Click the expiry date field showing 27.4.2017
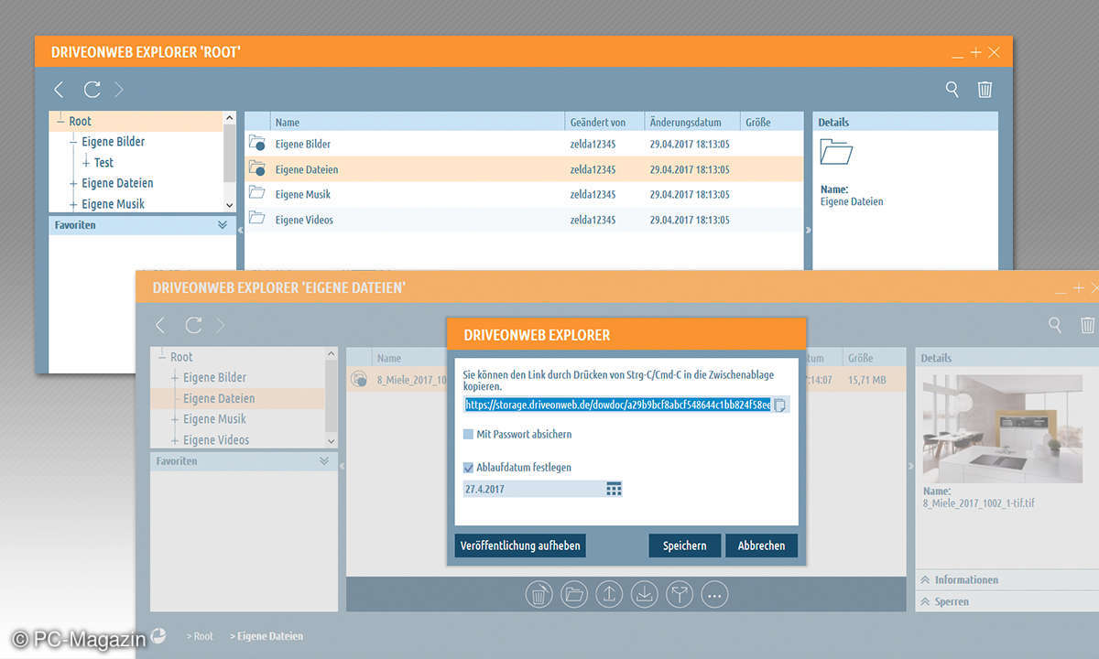This screenshot has width=1099, height=659. click(x=534, y=489)
